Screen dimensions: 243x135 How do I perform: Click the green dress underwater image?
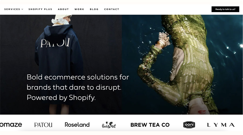[x=182, y=65]
